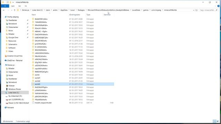This screenshot has width=221, height=124.
Task: Click the DAT-fil type cell
Action: [x=89, y=103]
